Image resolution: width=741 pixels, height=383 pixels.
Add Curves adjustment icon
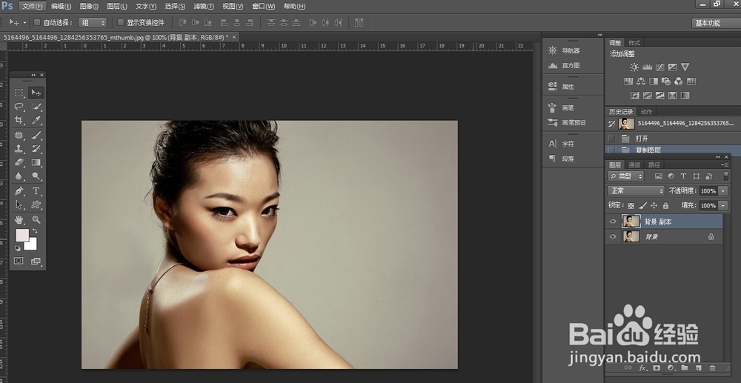pos(660,67)
